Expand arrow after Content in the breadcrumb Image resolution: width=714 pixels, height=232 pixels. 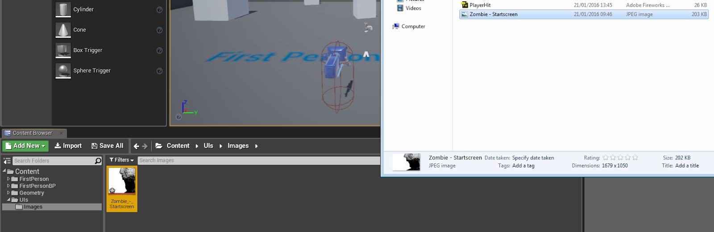click(197, 146)
